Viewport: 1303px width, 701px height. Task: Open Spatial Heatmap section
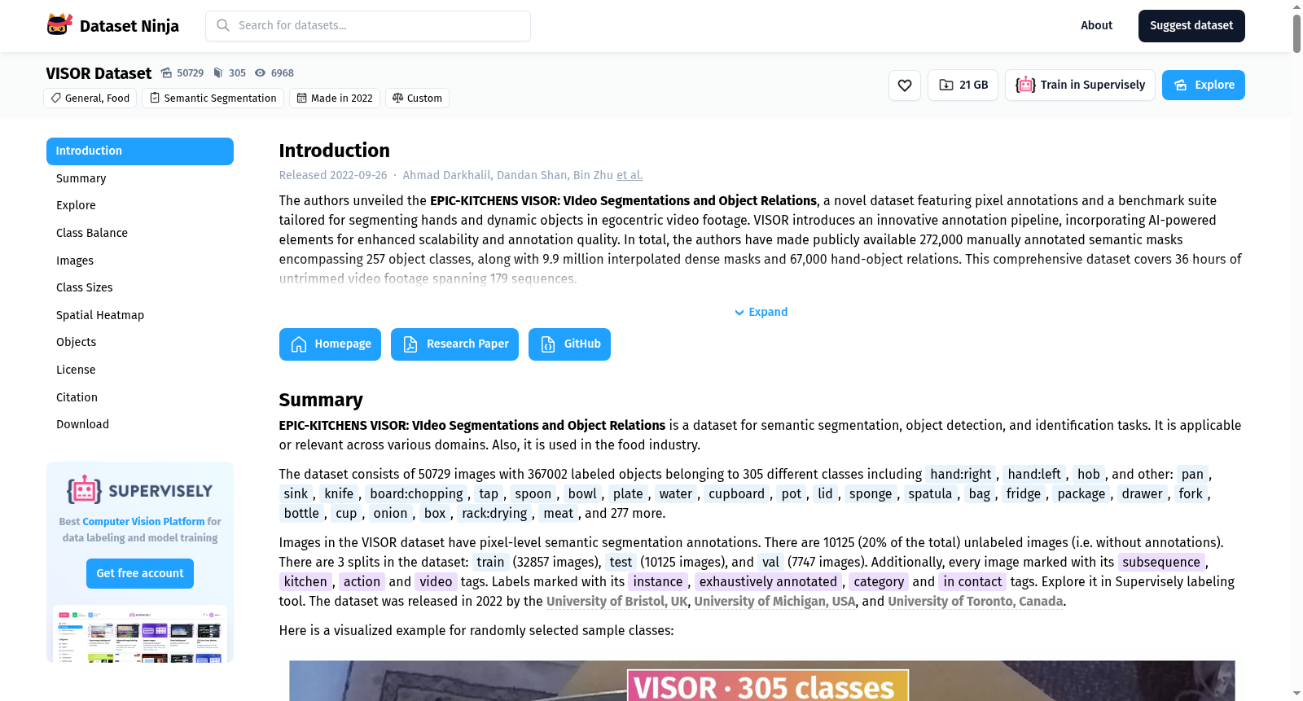pyautogui.click(x=100, y=315)
